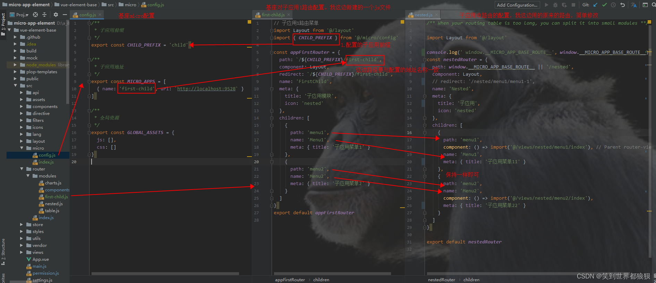Click the Stop square icon
The width and height of the screenshot is (656, 283).
(573, 5)
